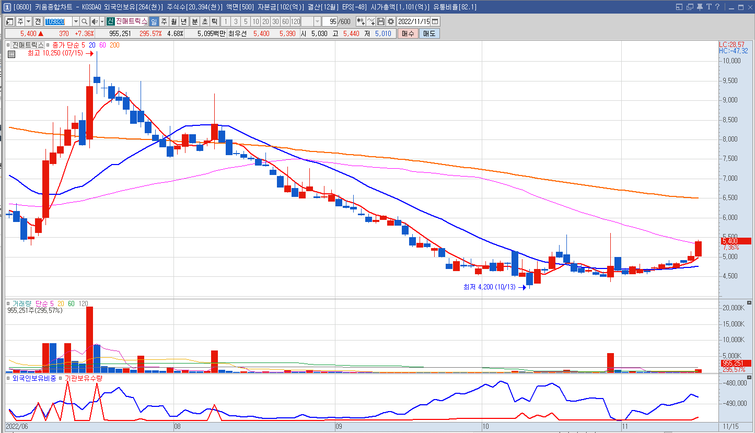Click the 매수 buy button
Screen dimensions: 755x433
[x=408, y=33]
